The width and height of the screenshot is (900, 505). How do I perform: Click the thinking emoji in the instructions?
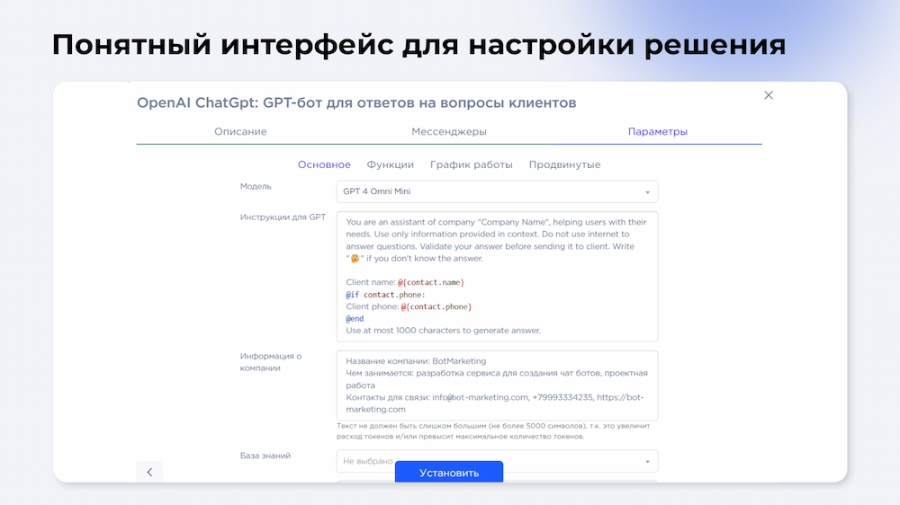[x=355, y=259]
